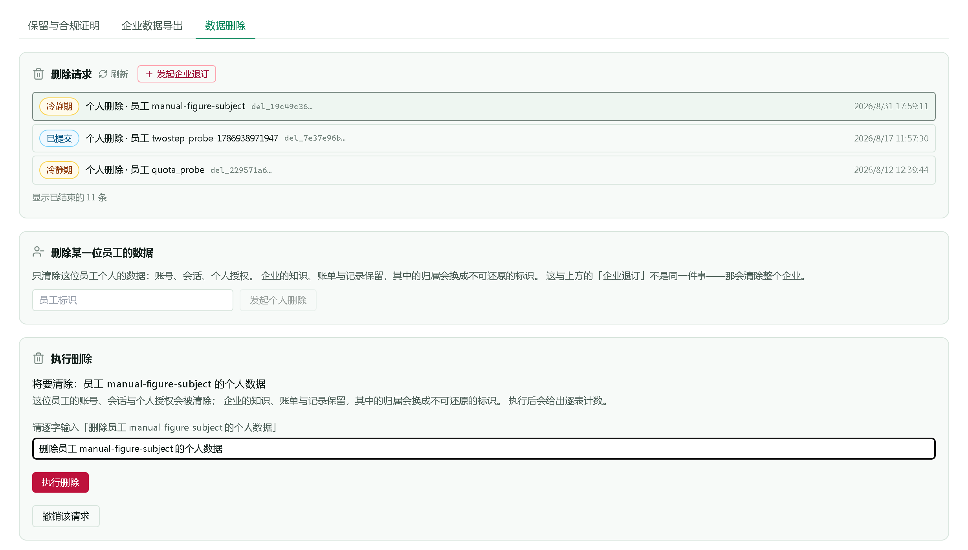Click the trash icon beside 删除请求
This screenshot has height=550, width=968.
[x=38, y=74]
